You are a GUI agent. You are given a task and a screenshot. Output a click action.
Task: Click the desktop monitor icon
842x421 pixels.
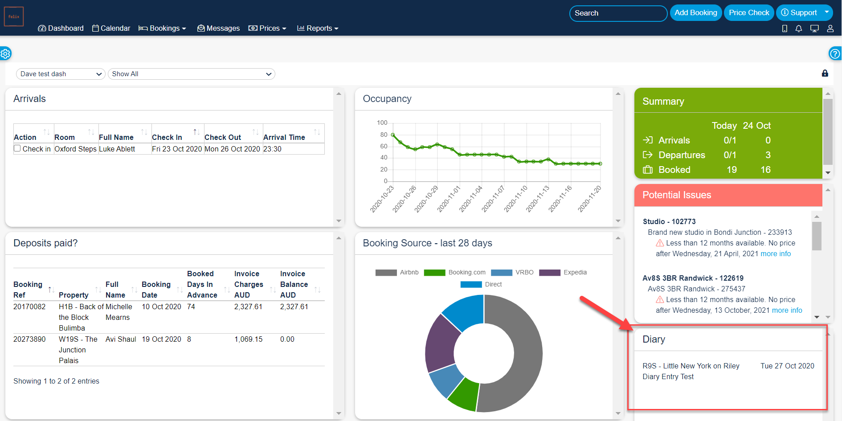[814, 29]
